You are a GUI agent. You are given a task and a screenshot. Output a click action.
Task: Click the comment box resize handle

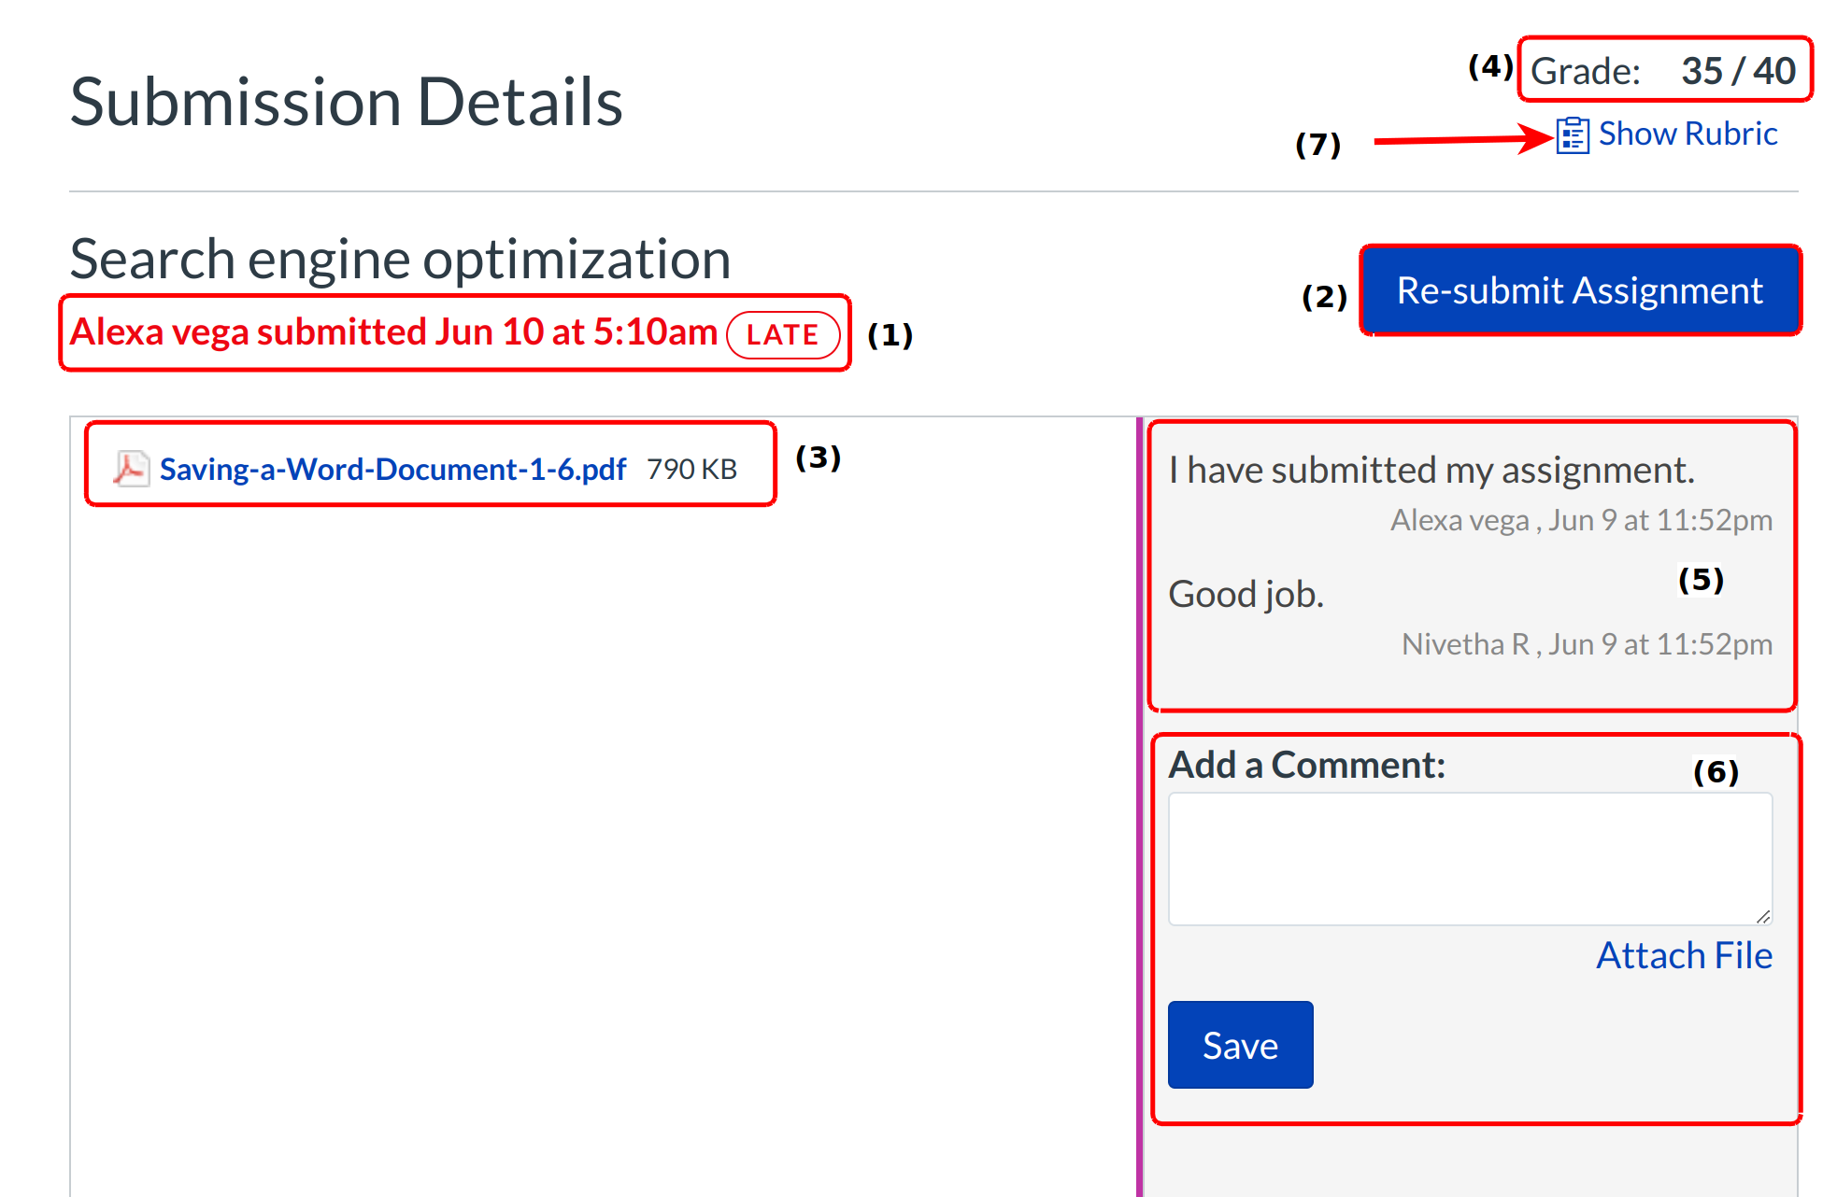[x=1762, y=917]
